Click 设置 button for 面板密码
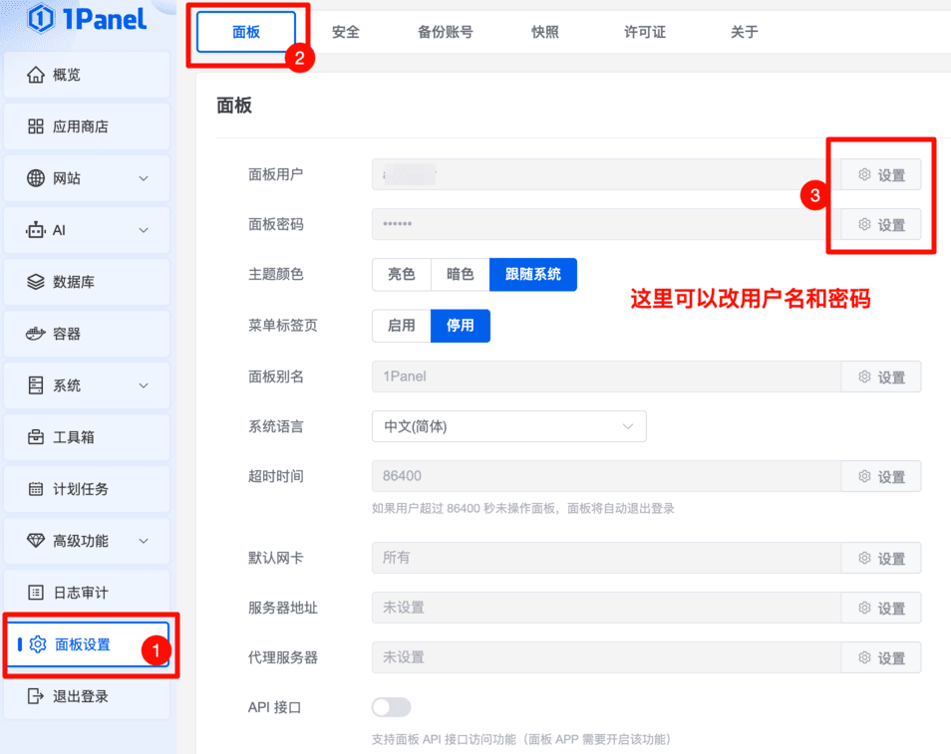The width and height of the screenshot is (951, 754). (881, 225)
